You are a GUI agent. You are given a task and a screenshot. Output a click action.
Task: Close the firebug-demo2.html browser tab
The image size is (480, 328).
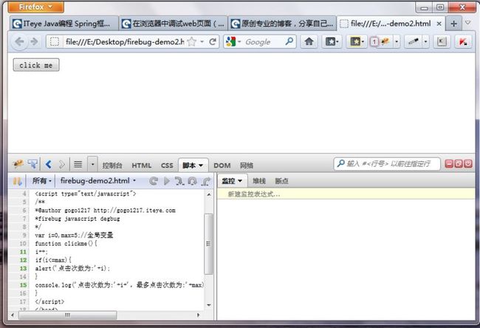[x=439, y=24]
